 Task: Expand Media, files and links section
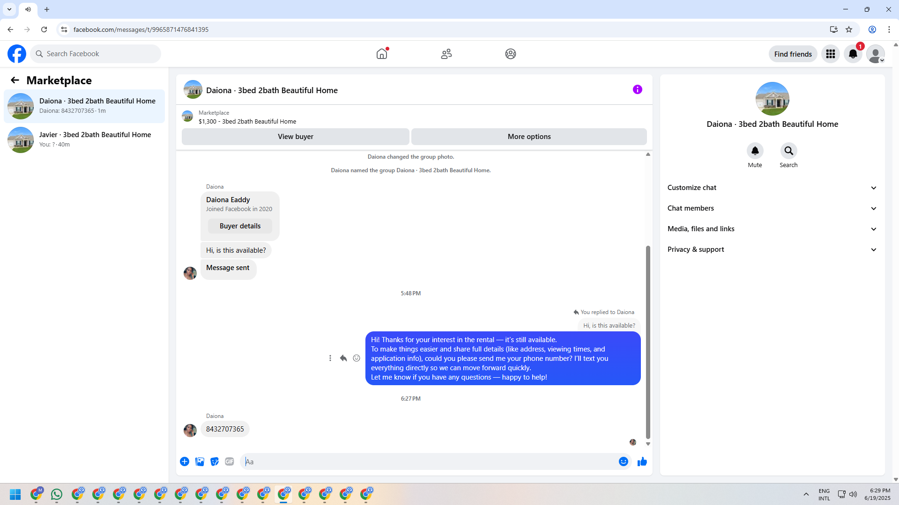[772, 229]
